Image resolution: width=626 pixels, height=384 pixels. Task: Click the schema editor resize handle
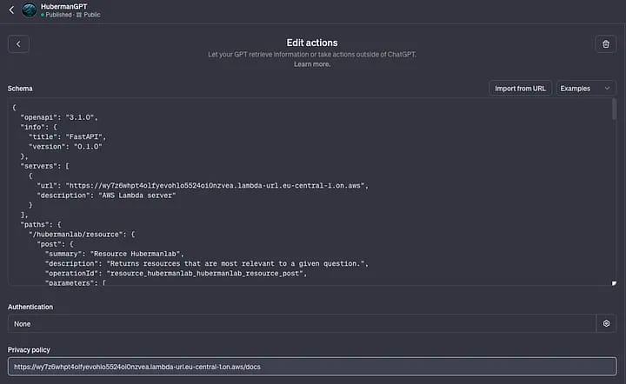click(x=614, y=283)
